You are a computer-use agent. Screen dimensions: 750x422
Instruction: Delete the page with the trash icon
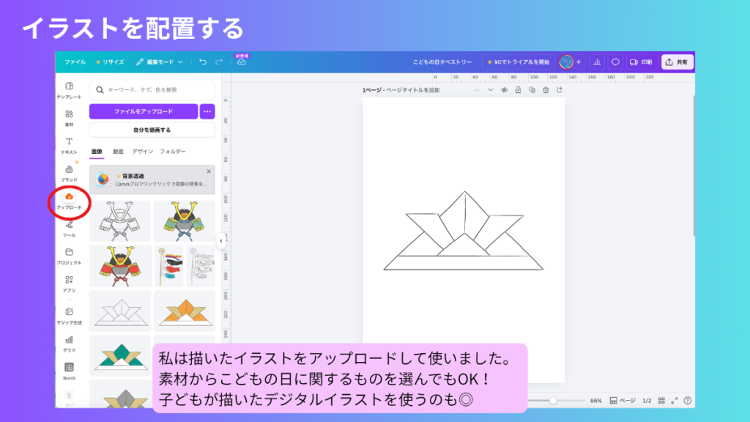[x=546, y=89]
